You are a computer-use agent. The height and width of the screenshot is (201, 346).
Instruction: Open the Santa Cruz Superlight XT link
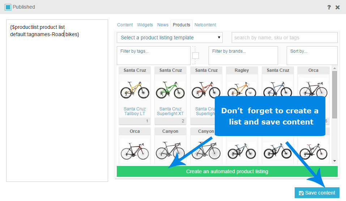coord(170,111)
